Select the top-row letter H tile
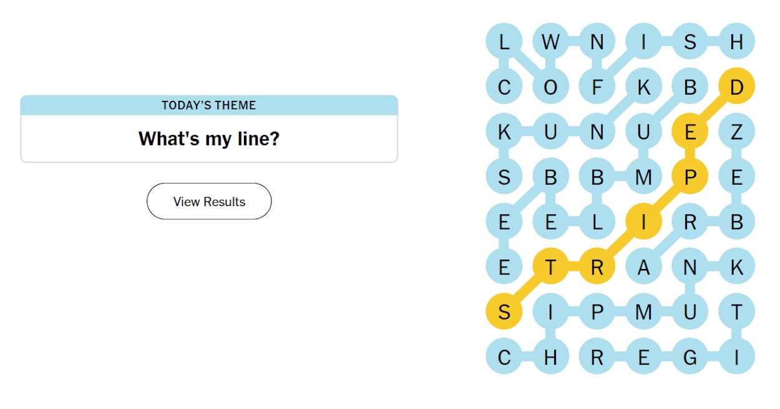The width and height of the screenshot is (780, 409). pyautogui.click(x=736, y=42)
